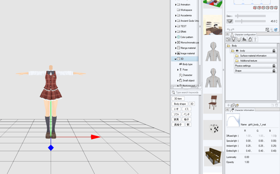This screenshot has width=280, height=174.
Task: Click the folder icon with yellow face
Action: 237,105
